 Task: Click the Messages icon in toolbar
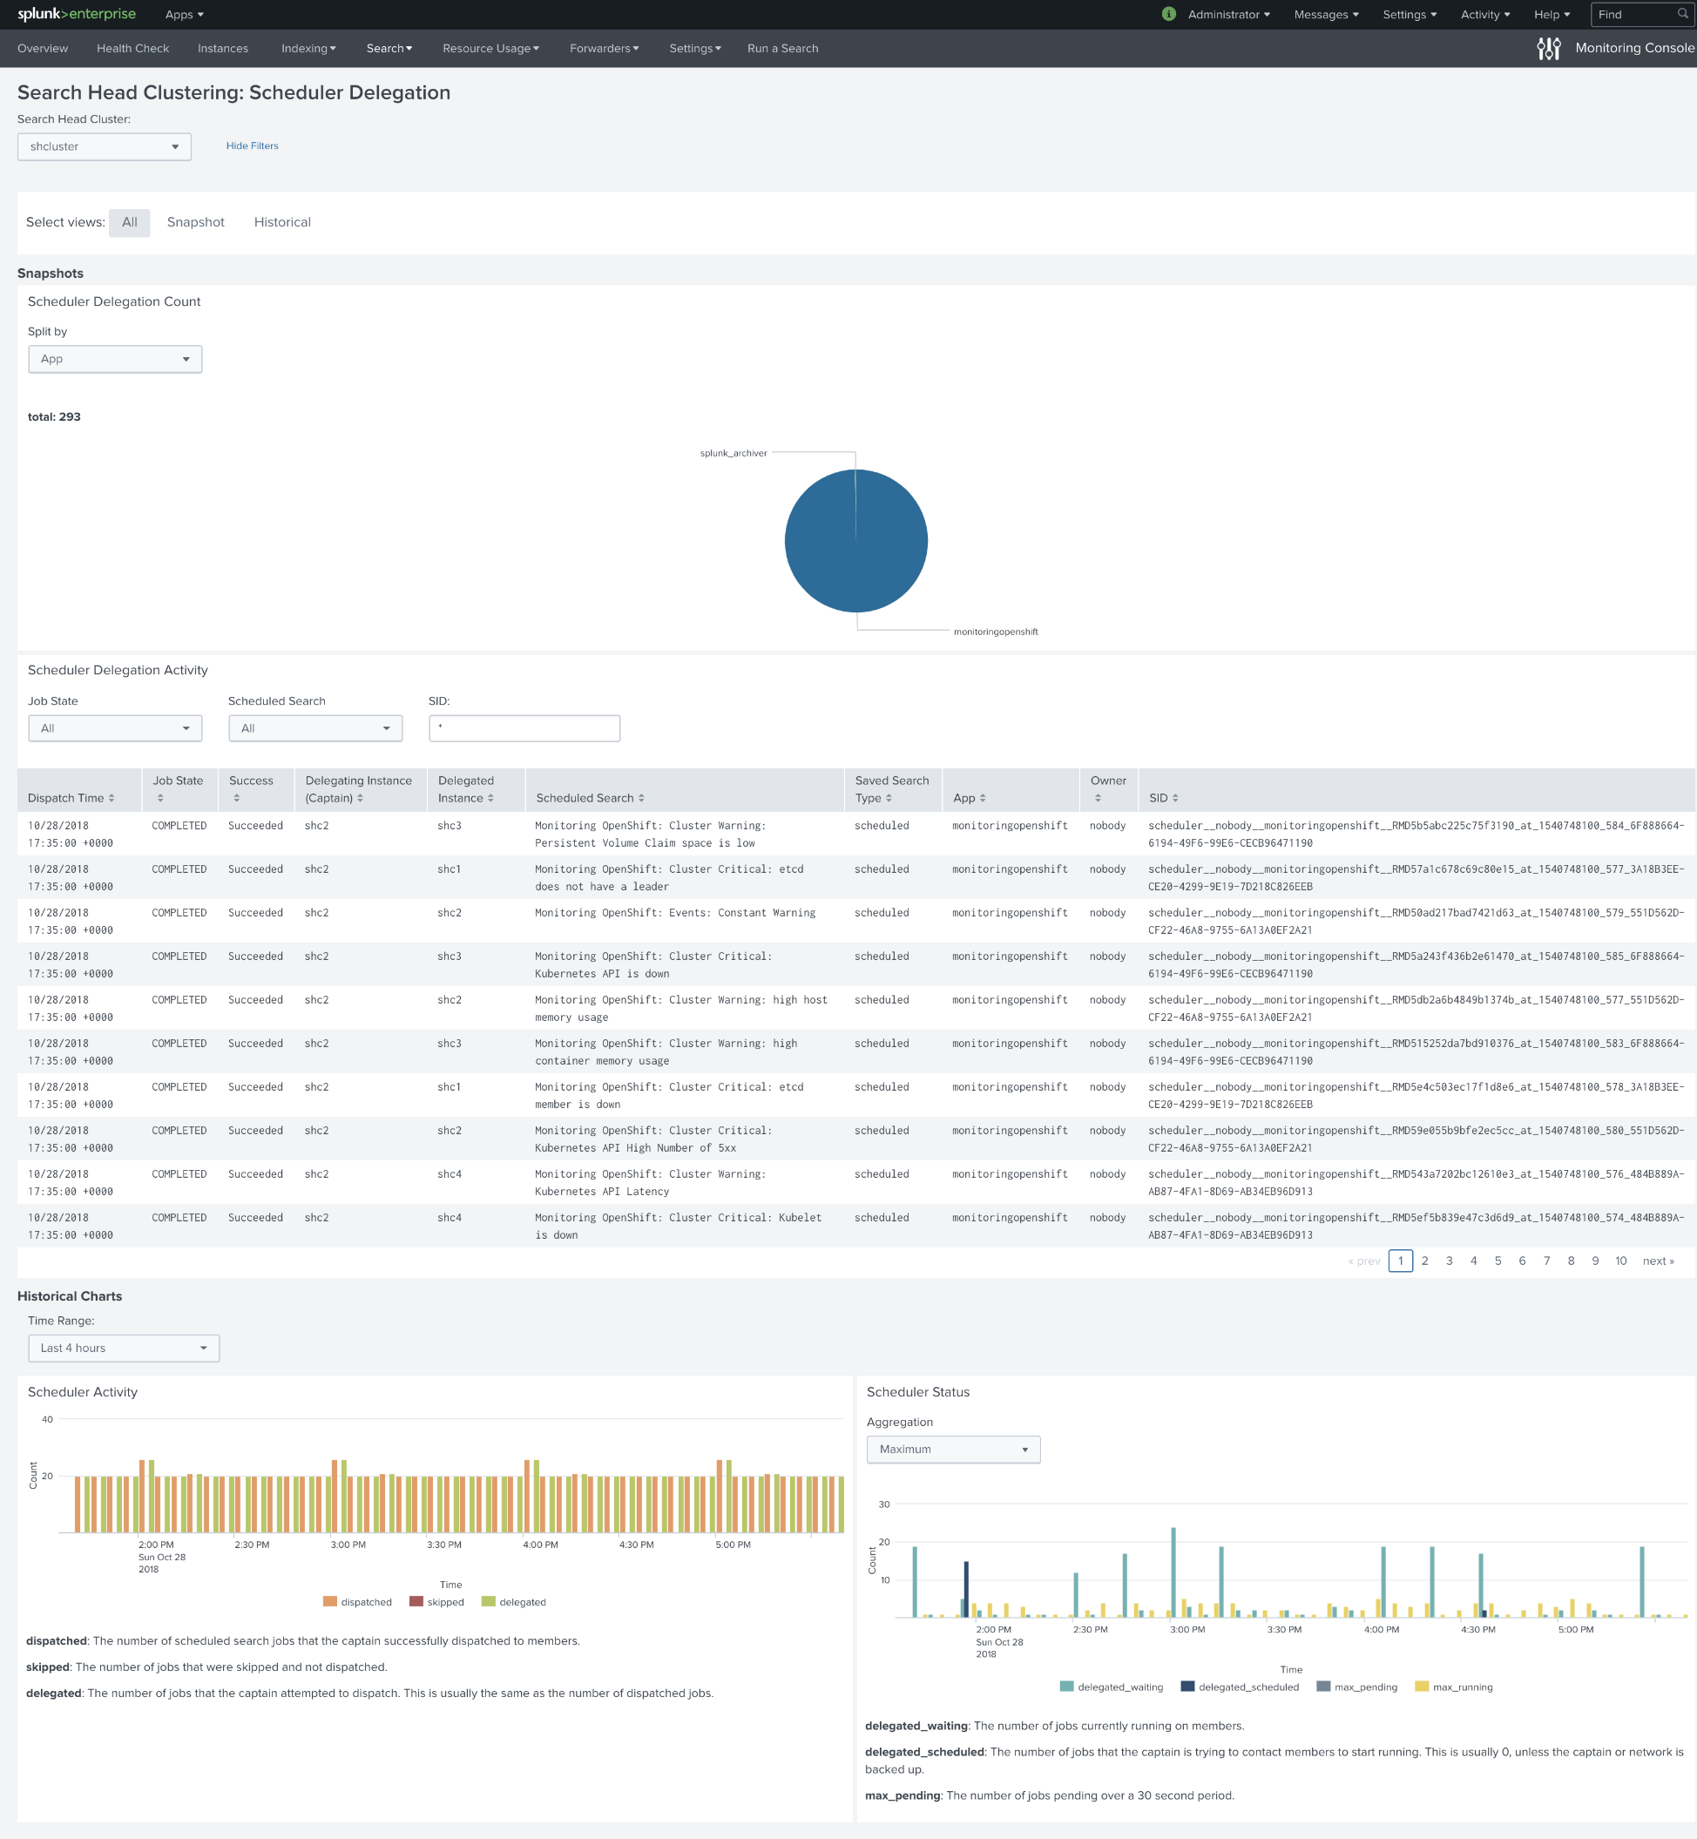pyautogui.click(x=1323, y=15)
